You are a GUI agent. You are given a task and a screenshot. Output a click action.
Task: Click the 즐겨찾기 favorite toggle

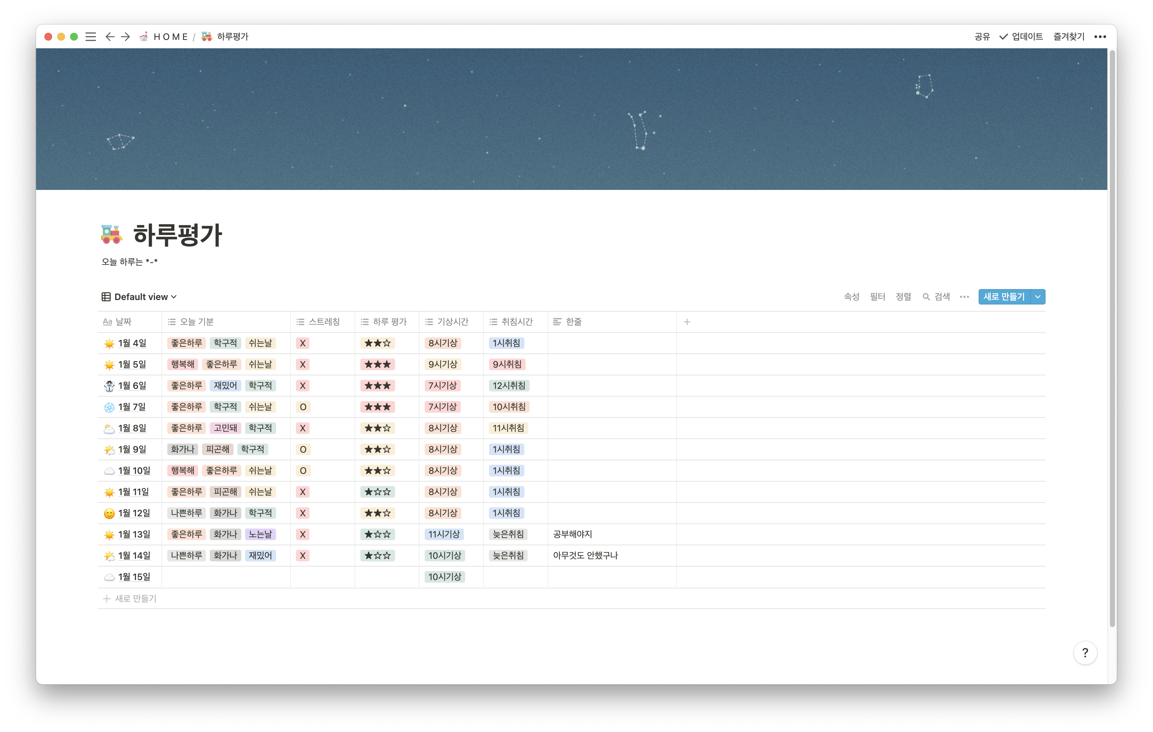1068,37
